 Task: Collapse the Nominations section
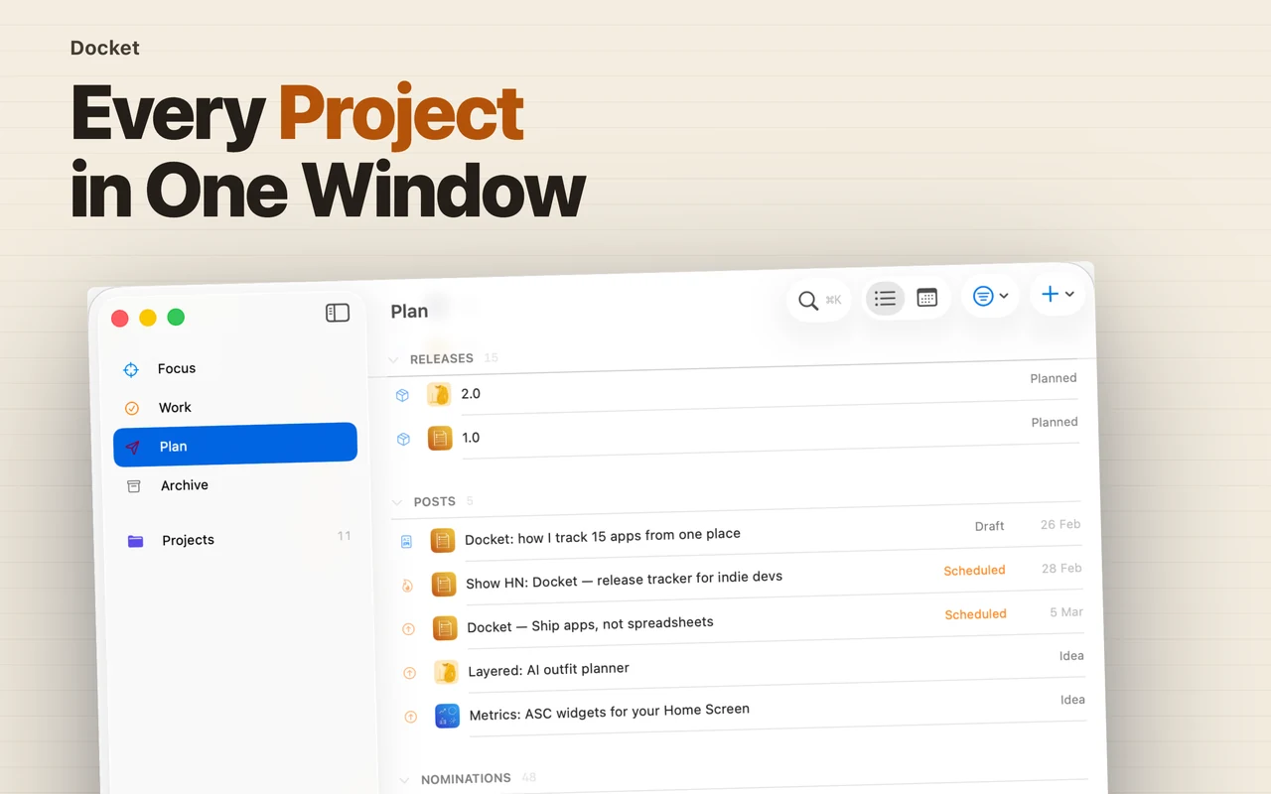[404, 780]
